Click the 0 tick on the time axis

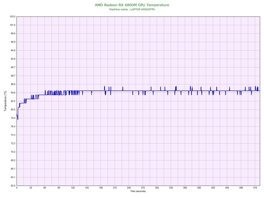(x=17, y=188)
